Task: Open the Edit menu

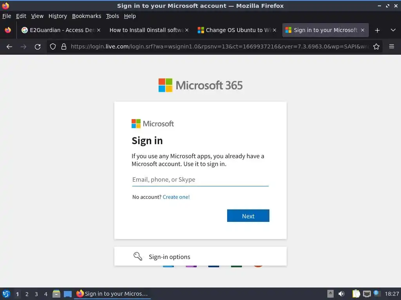Action: click(x=21, y=16)
